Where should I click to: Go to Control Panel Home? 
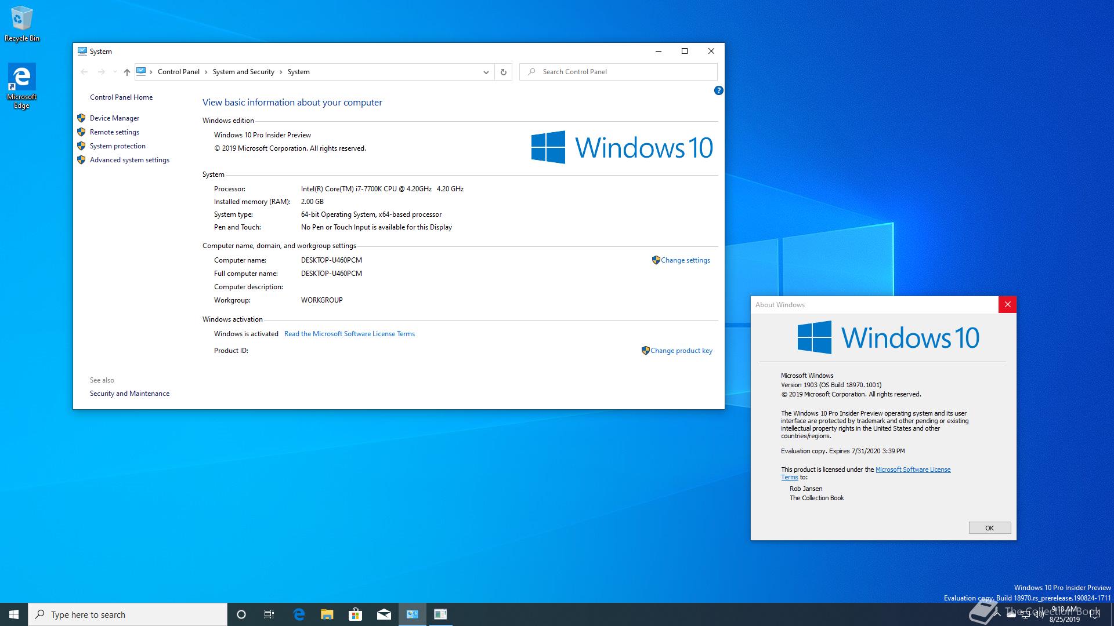[x=121, y=97]
